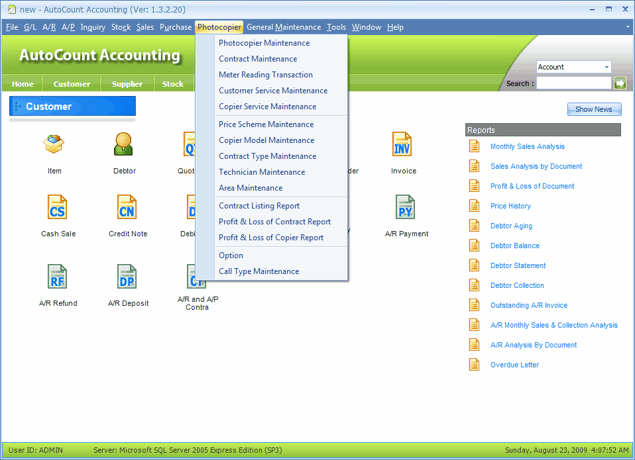Click A/R Analysis By Document icon

[474, 344]
